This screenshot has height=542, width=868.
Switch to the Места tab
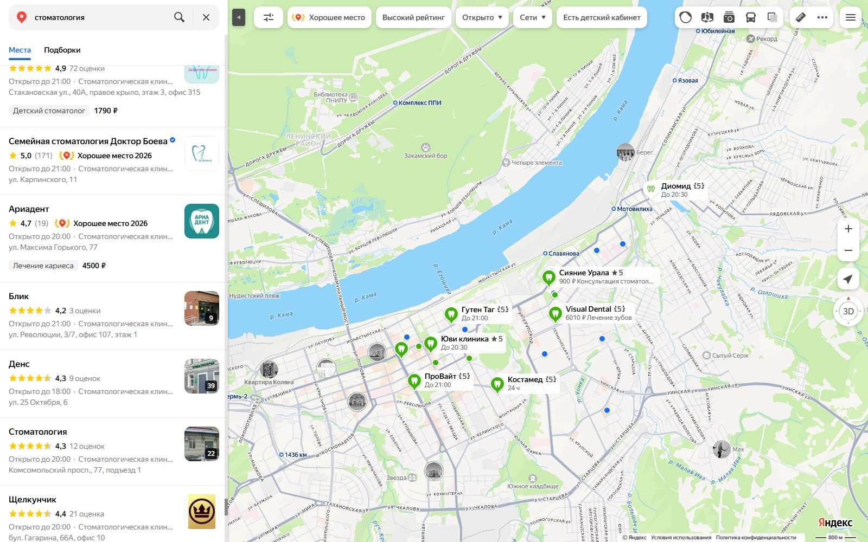[x=20, y=50]
